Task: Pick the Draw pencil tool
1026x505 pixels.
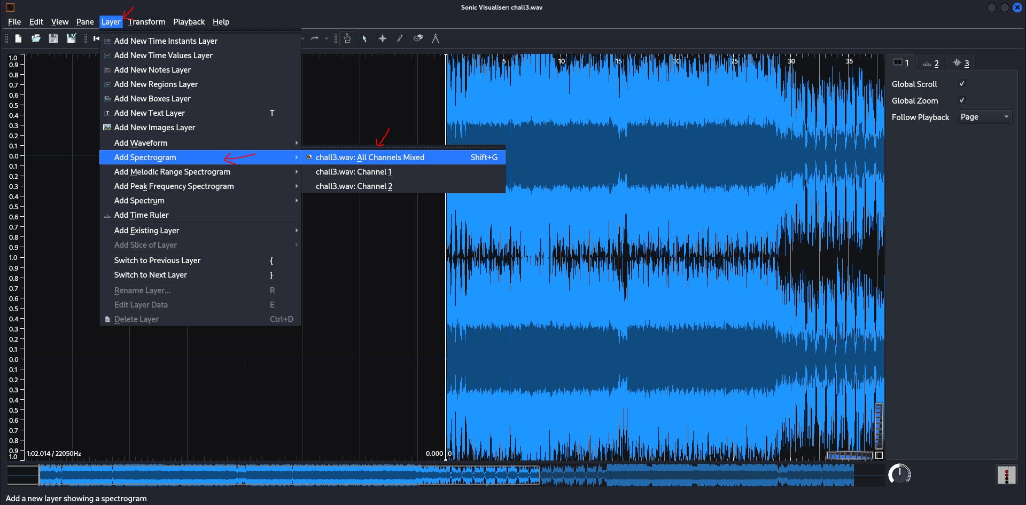Action: [400, 38]
